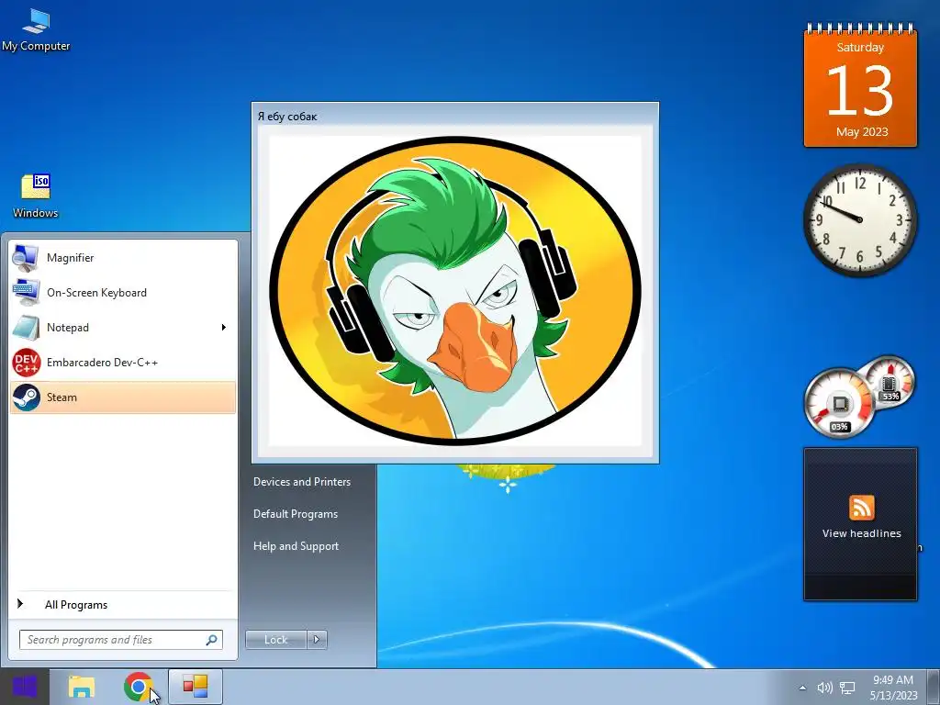940x705 pixels.
Task: Expand Notepad jump list arrow
Action: (224, 328)
